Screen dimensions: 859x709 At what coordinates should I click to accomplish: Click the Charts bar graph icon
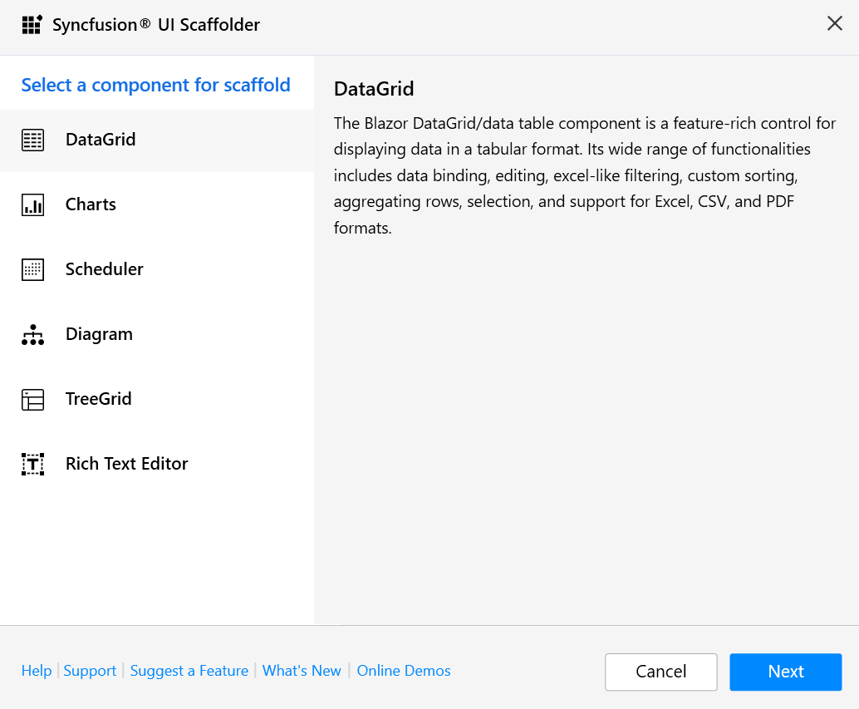tap(32, 204)
